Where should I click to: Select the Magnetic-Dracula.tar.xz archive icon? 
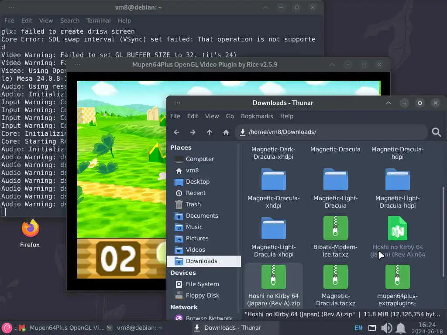coord(336,277)
